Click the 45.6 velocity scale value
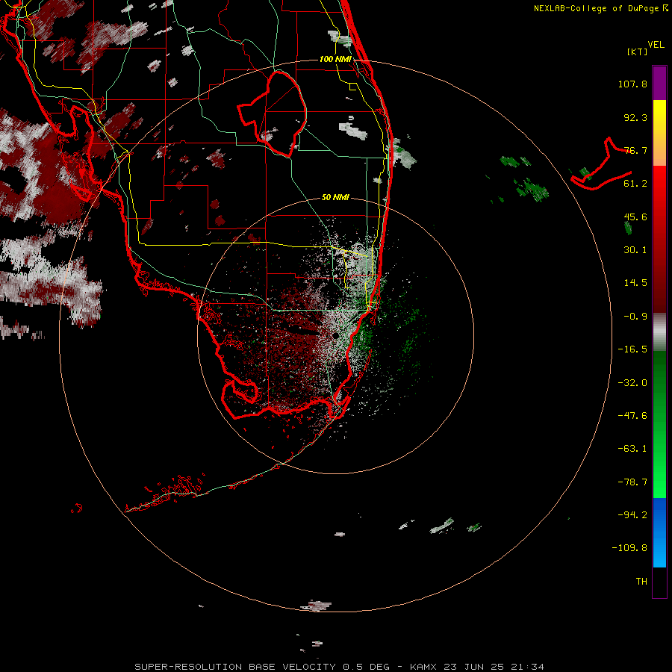Image resolution: width=672 pixels, height=672 pixels. pos(635,217)
